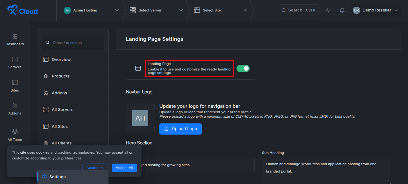Screen dimensions: 408x184
Task: Click the xCloud logo
Action: 22,11
